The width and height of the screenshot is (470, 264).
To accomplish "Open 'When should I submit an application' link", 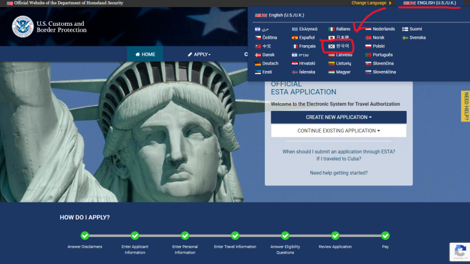I will coord(339,152).
